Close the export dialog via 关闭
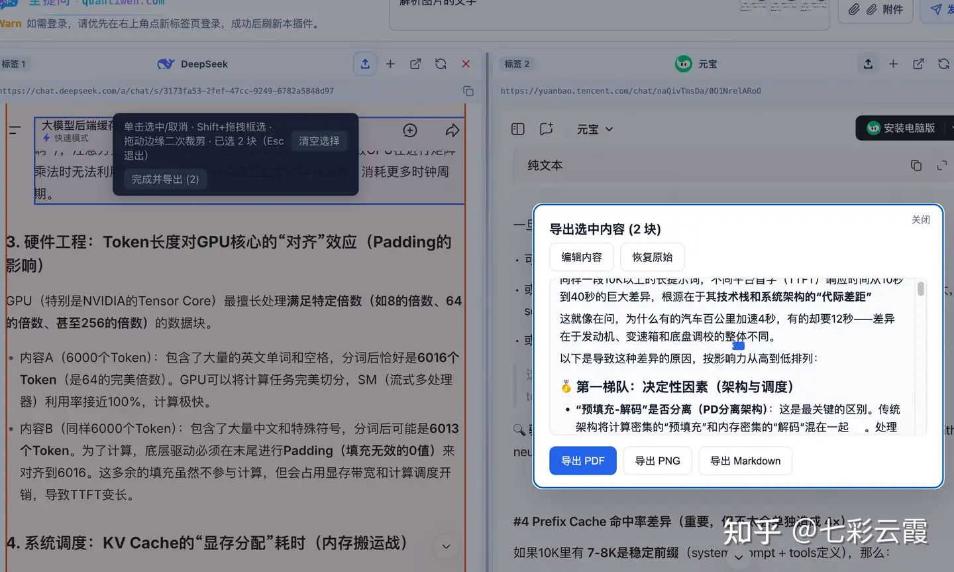This screenshot has width=954, height=572. pyautogui.click(x=921, y=219)
